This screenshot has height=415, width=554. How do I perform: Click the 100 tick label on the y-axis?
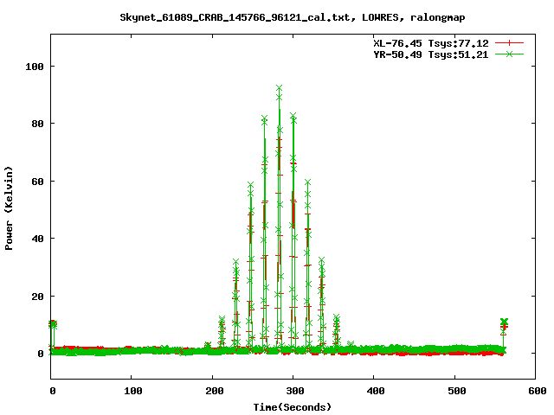point(35,66)
